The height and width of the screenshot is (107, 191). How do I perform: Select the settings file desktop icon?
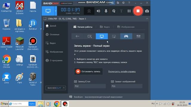coord(19,60)
